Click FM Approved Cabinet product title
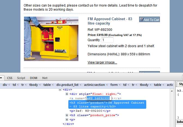Image resolution: width=183 pixels, height=127 pixels. coord(110,21)
